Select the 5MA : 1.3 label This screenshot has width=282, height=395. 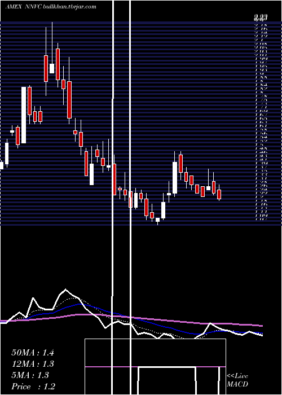point(30,375)
